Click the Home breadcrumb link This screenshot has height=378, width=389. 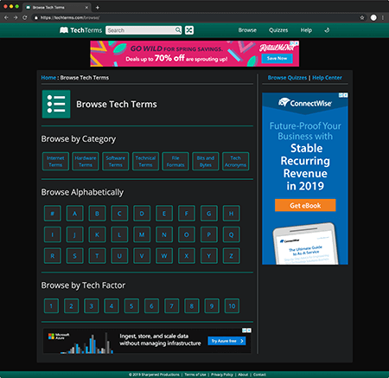pyautogui.click(x=48, y=78)
